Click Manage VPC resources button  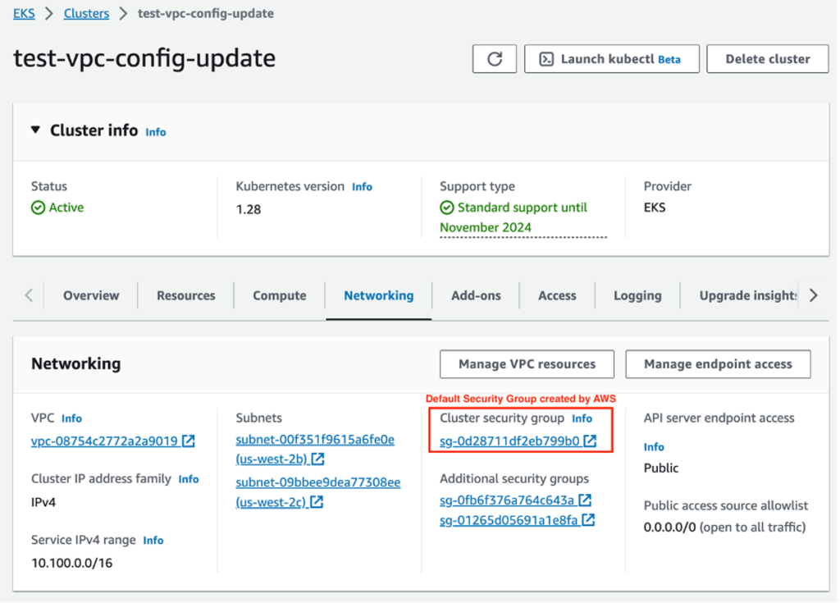[x=527, y=364]
